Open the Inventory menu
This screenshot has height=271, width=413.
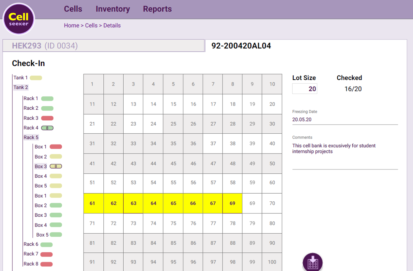tap(113, 9)
